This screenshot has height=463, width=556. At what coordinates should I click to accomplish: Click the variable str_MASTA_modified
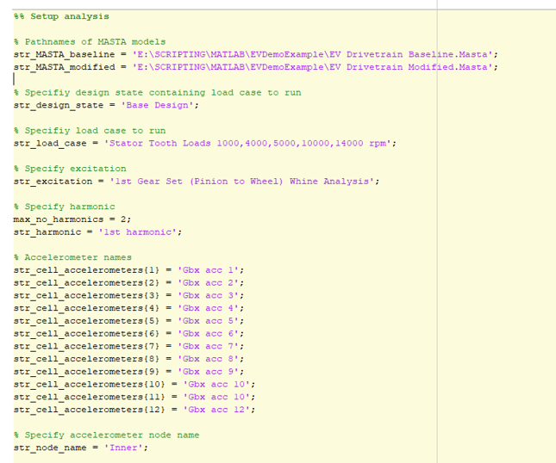click(x=64, y=67)
